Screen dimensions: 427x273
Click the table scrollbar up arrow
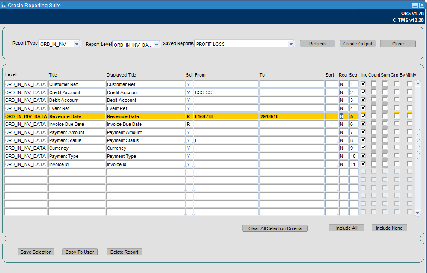point(418,83)
